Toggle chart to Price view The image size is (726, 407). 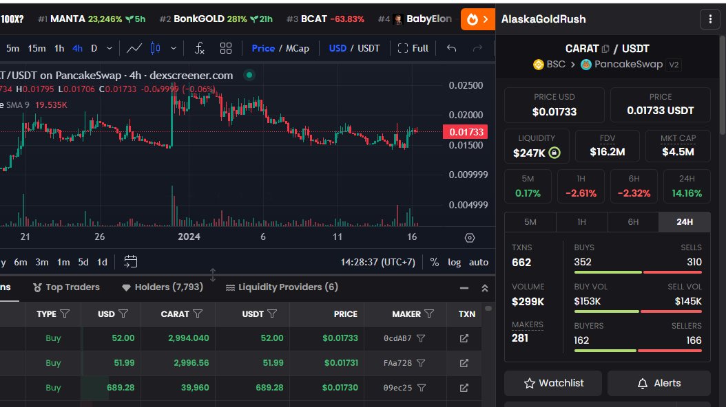263,48
